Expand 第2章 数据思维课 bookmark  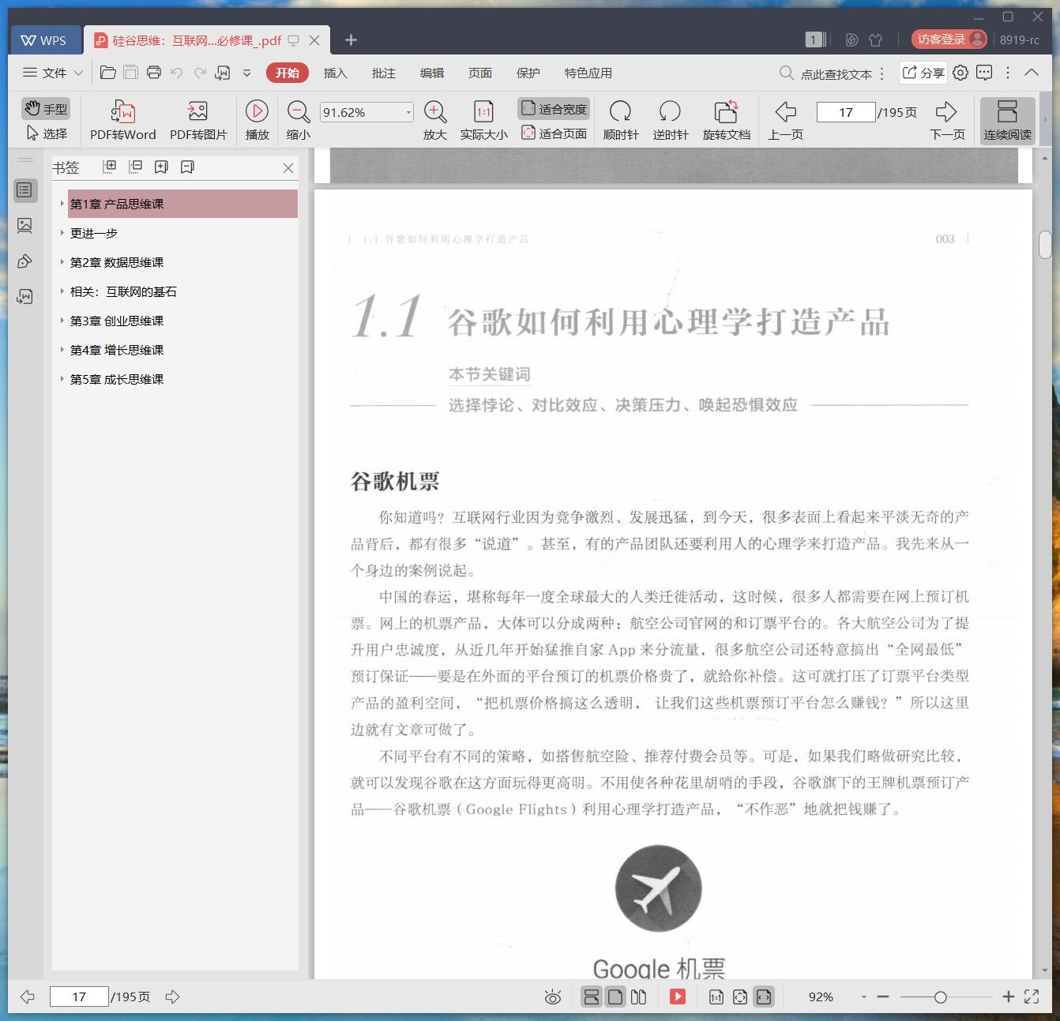(62, 262)
